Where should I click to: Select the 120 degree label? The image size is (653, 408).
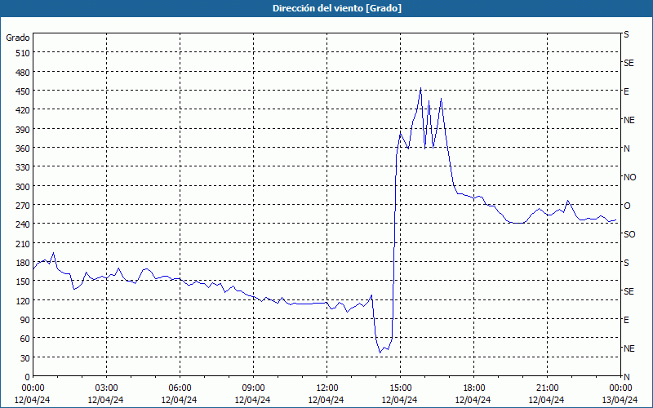[23, 300]
